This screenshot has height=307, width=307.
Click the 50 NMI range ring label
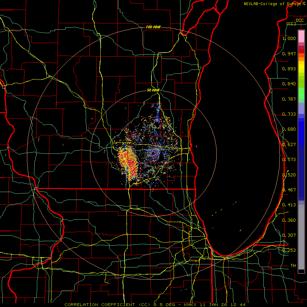pos(153,90)
